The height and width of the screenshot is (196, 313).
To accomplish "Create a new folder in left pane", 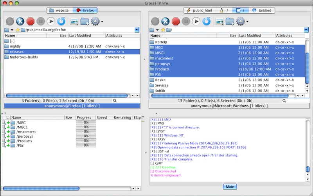I will (84, 21).
